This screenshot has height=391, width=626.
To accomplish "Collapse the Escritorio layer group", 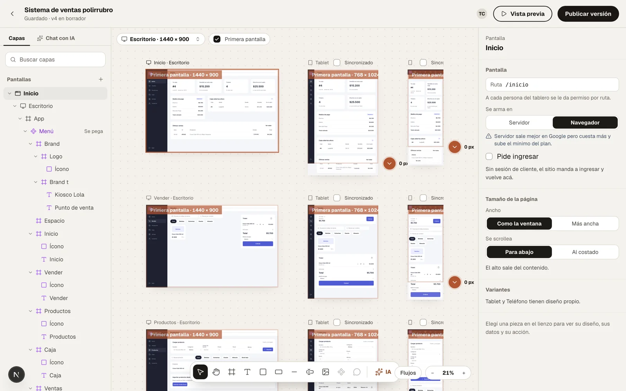I will coord(15,106).
